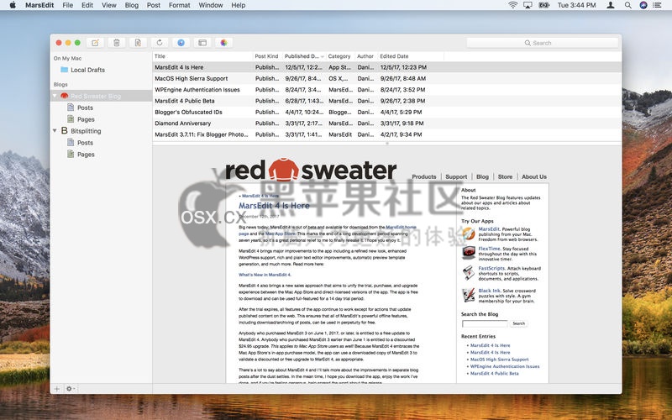Click the Edit Post document toolbar icon
This screenshot has width=672, height=420.
138,43
